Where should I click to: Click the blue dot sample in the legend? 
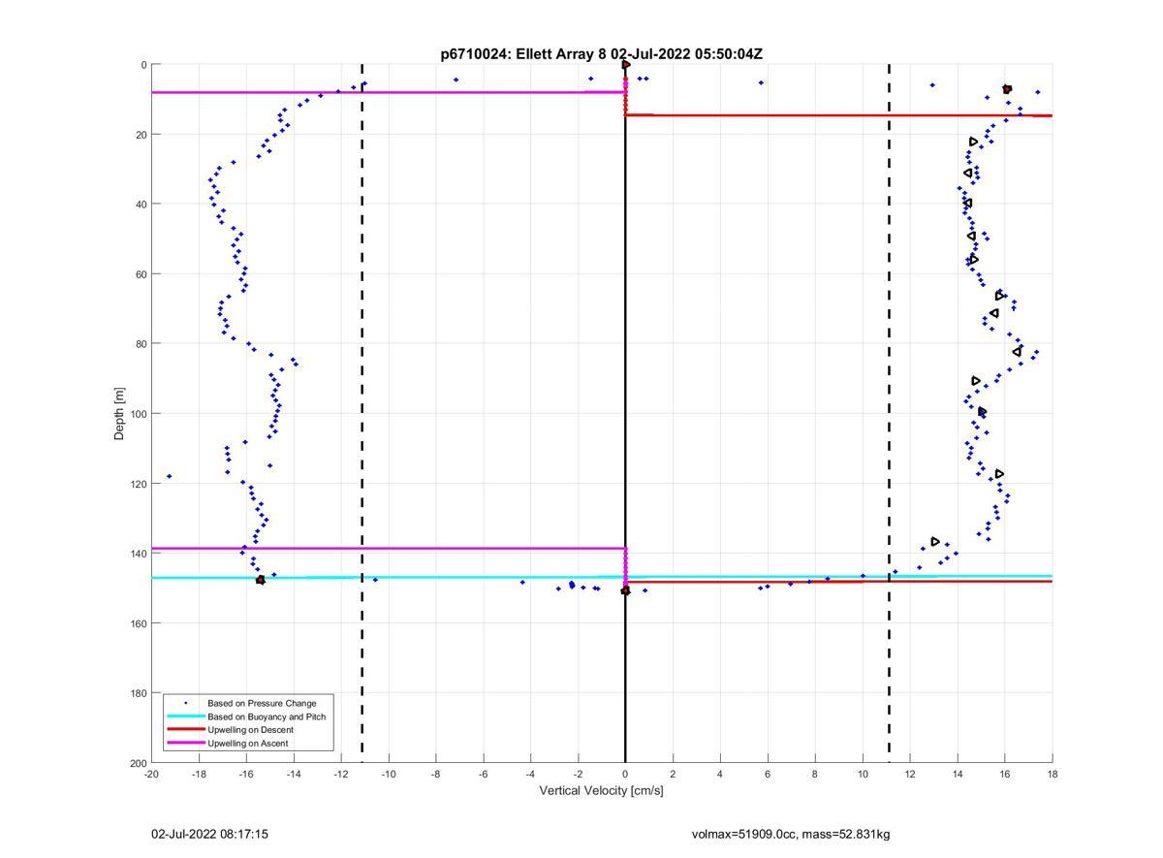tap(185, 703)
